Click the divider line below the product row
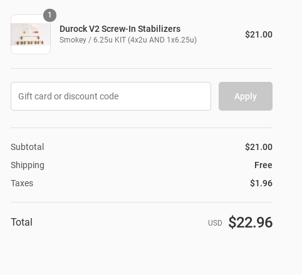 pyautogui.click(x=142, y=68)
